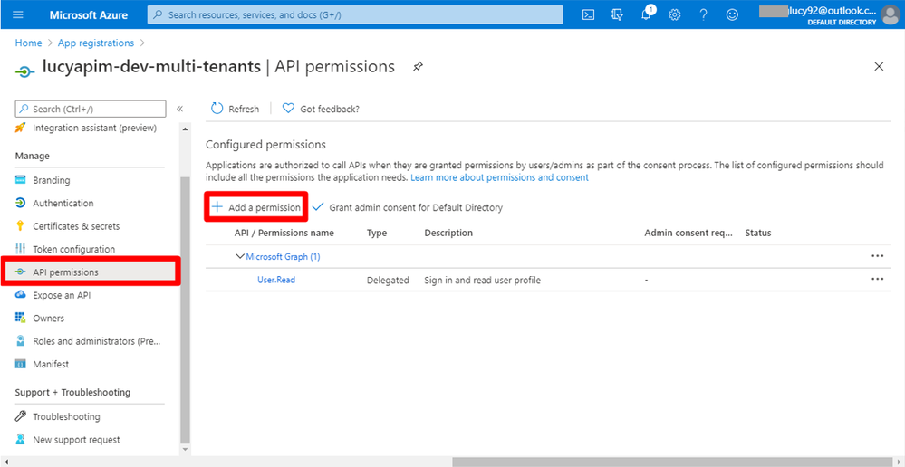Click the Status column header
Image resolution: width=905 pixels, height=467 pixels.
[x=758, y=233]
